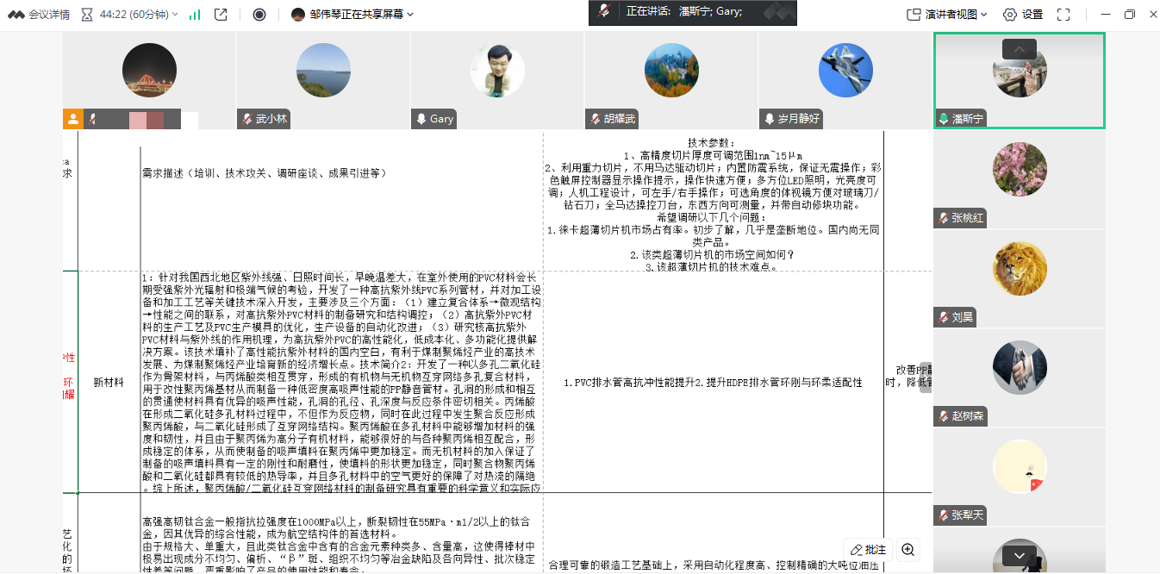Click the layout icon beside 演讲者视图
The image size is (1160, 574).
tap(916, 13)
